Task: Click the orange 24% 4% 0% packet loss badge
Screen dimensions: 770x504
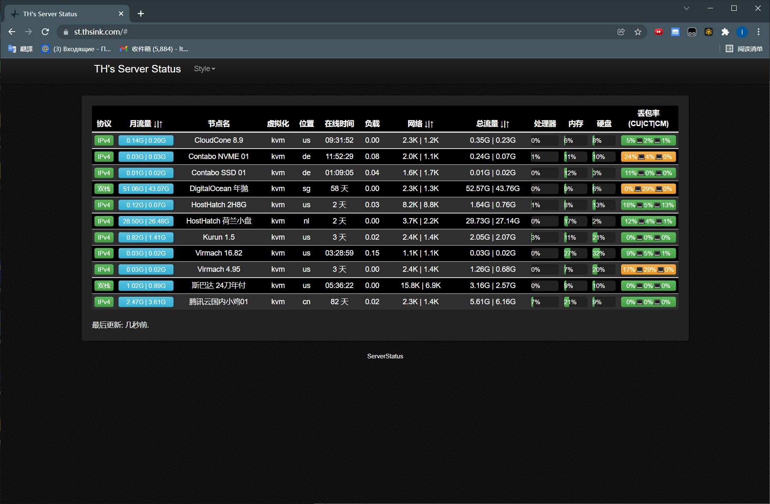Action: [648, 157]
